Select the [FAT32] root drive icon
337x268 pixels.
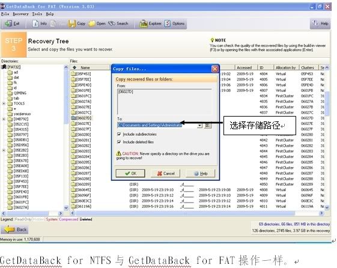point(4,67)
